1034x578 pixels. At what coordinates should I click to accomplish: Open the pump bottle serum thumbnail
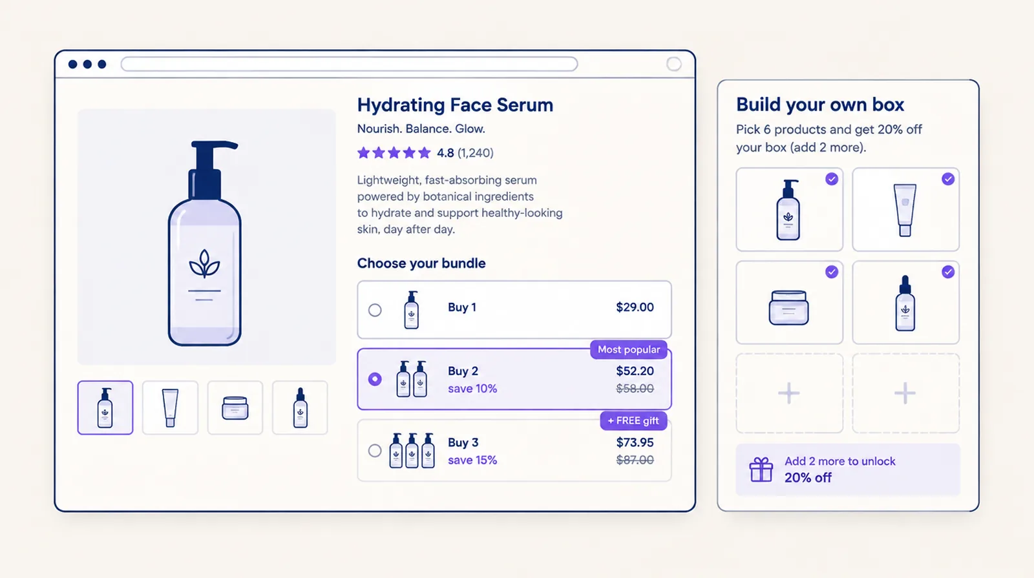point(105,408)
